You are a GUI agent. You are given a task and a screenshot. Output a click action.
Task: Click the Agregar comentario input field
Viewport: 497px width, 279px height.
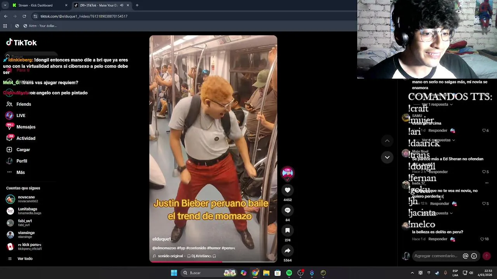click(436, 256)
